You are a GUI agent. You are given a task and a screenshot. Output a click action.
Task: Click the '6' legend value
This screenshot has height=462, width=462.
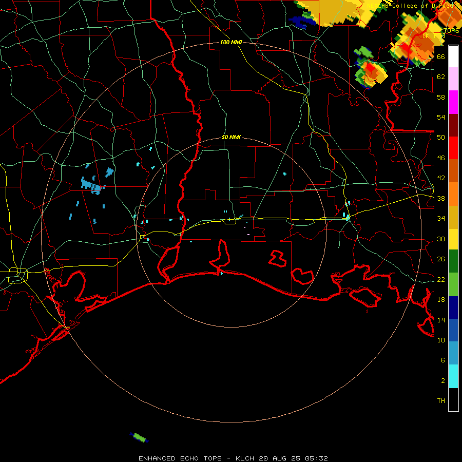[442, 360]
